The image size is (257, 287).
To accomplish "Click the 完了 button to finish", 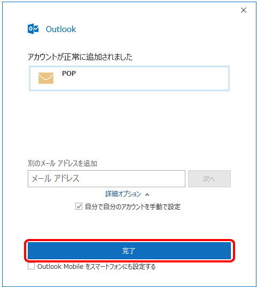I will coord(129,251).
